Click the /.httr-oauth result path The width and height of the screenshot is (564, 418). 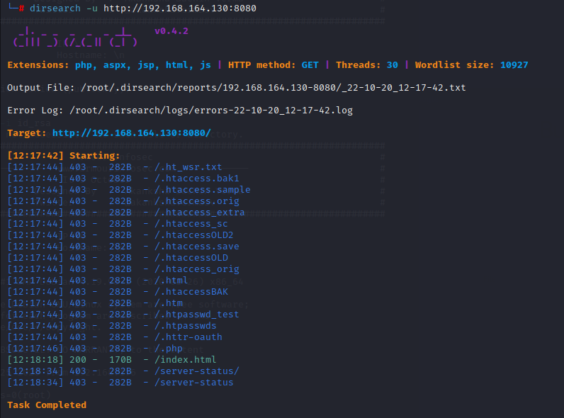[191, 337]
